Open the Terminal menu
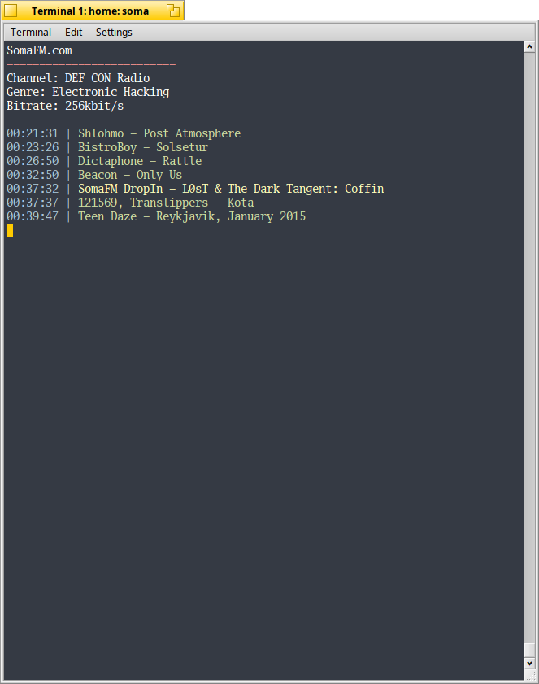 tap(30, 32)
